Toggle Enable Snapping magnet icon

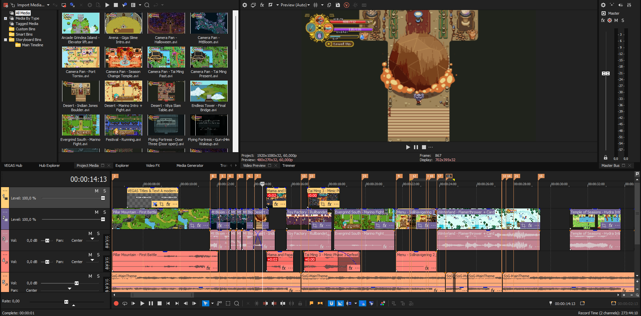pyautogui.click(x=331, y=303)
